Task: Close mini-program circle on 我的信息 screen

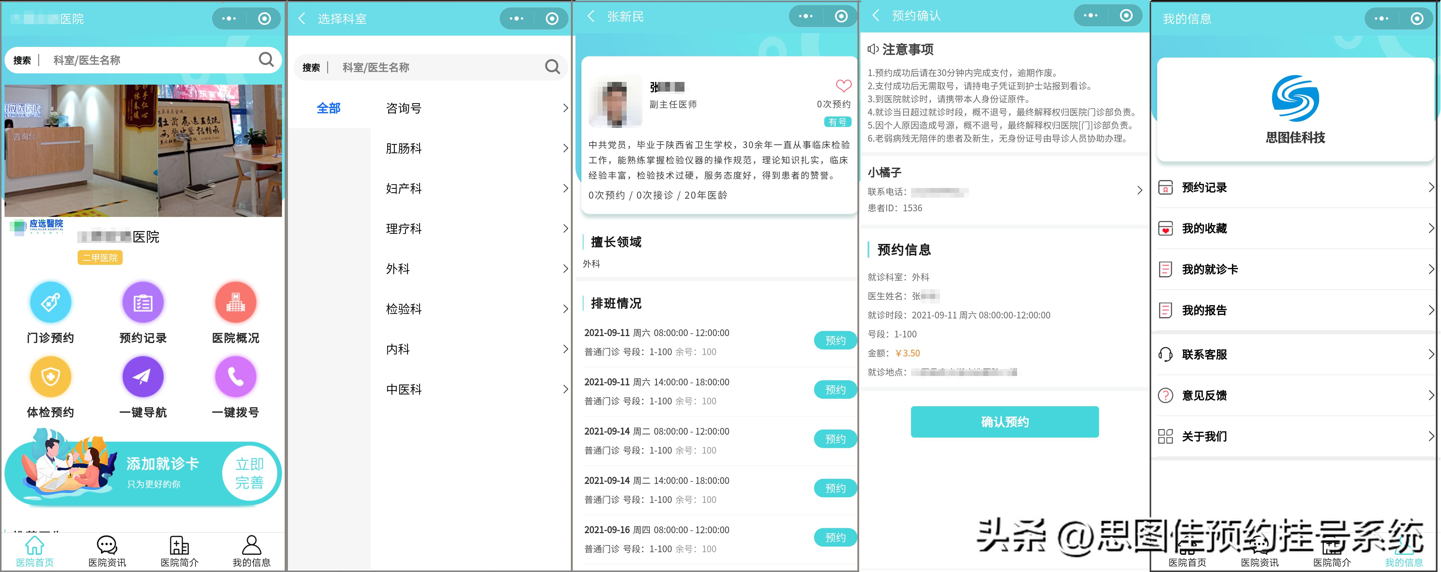Action: click(x=1416, y=18)
